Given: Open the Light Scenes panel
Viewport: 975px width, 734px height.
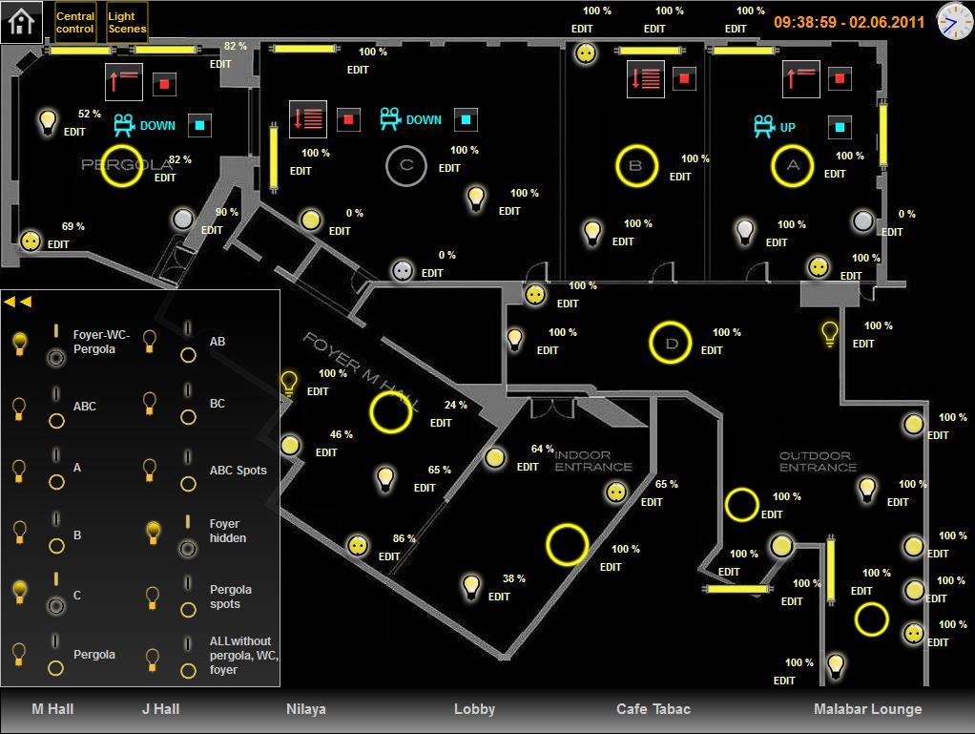Looking at the screenshot, I should (x=127, y=22).
